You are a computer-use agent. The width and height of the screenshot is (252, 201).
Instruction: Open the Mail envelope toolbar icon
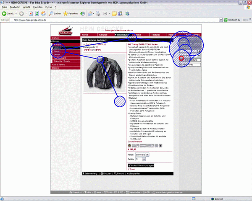90,14
